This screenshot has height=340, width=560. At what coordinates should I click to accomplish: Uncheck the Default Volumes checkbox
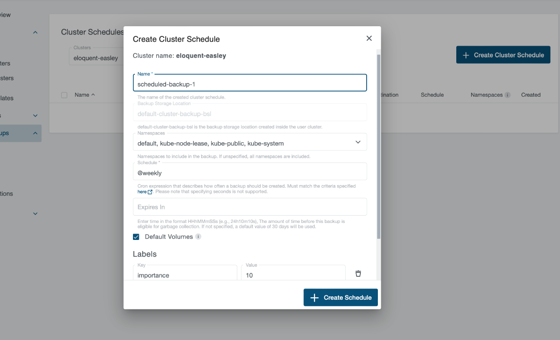[x=136, y=237]
